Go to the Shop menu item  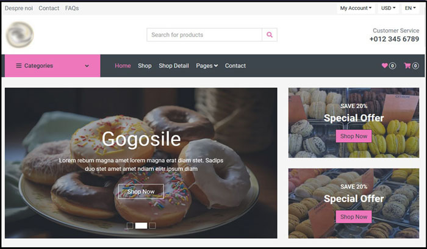pyautogui.click(x=145, y=66)
